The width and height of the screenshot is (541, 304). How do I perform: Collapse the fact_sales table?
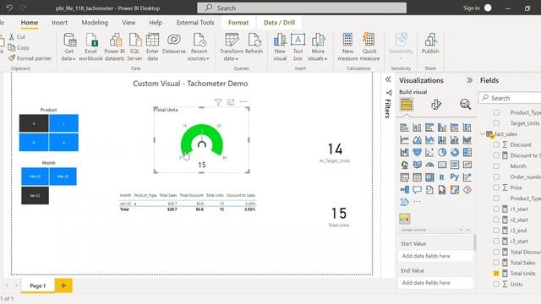coord(483,133)
